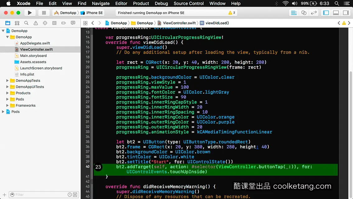Viewport: 353px width, 199px height.
Task: Open the Product menu
Action: pyautogui.click(x=141, y=3)
